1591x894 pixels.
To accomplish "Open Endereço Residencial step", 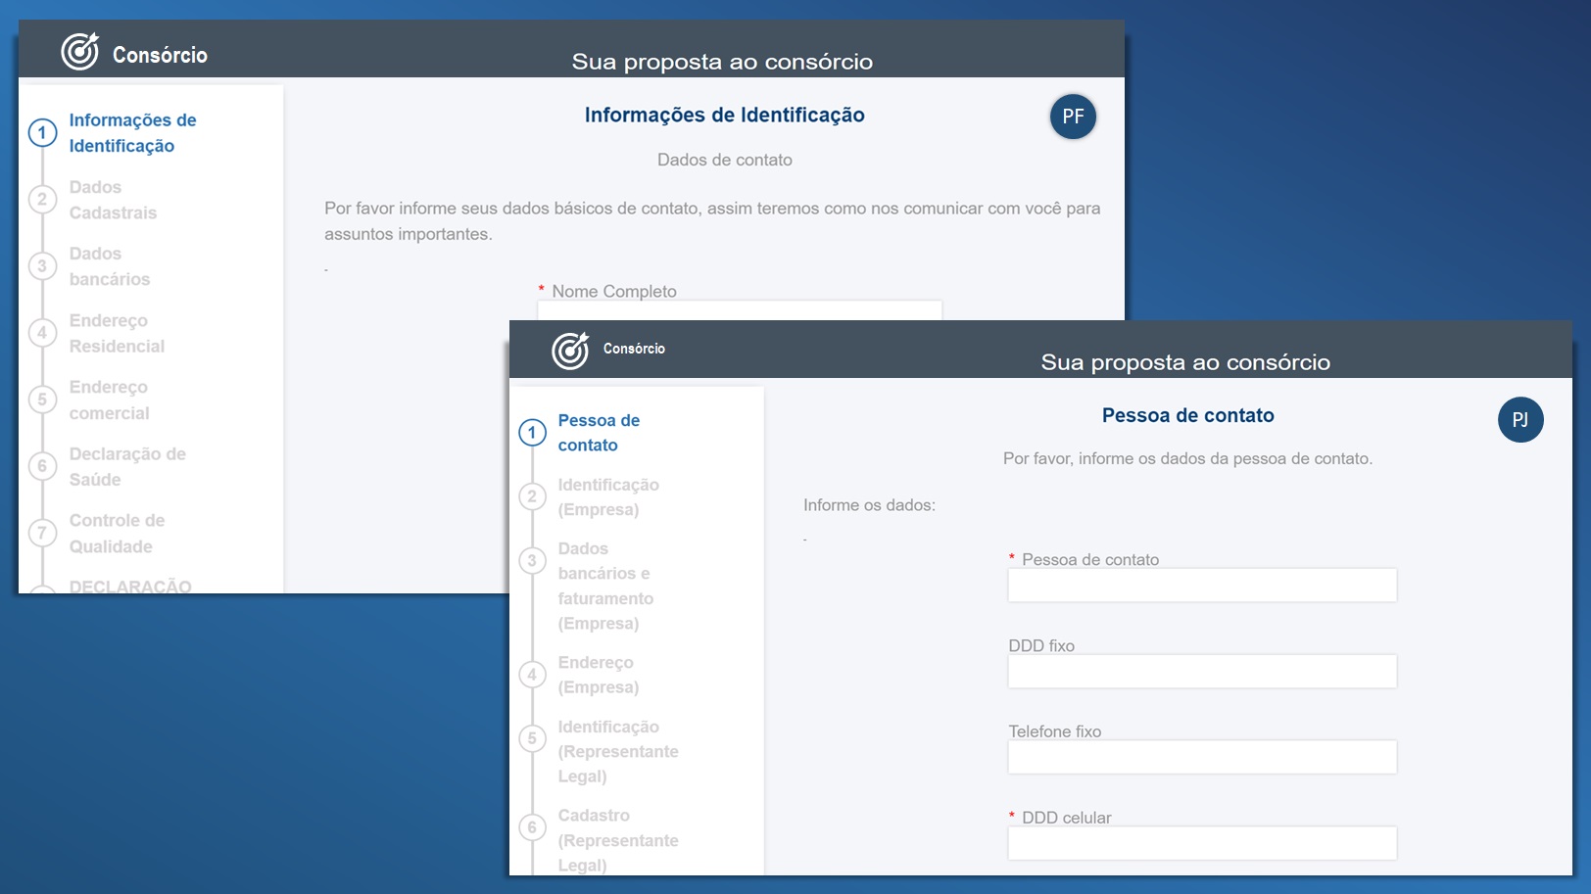I will click(x=117, y=333).
